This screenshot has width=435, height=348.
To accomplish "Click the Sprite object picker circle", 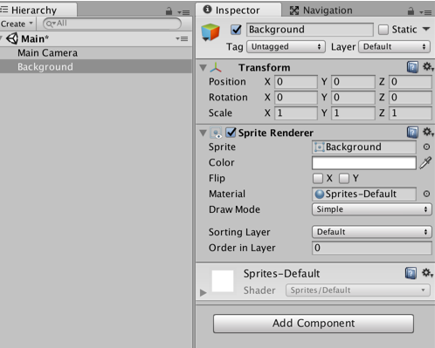I will 426,147.
